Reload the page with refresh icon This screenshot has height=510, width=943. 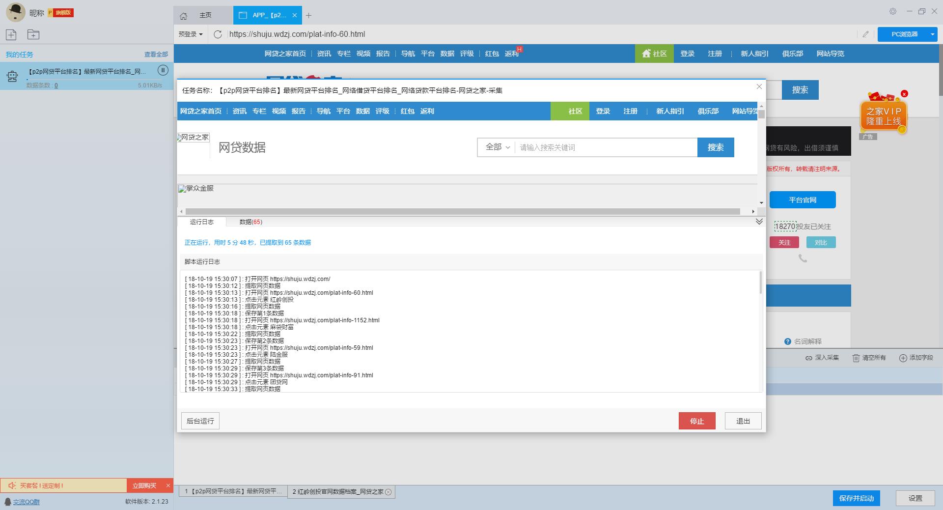[x=218, y=34]
